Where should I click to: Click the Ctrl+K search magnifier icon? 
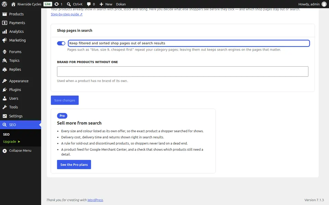point(69,4)
